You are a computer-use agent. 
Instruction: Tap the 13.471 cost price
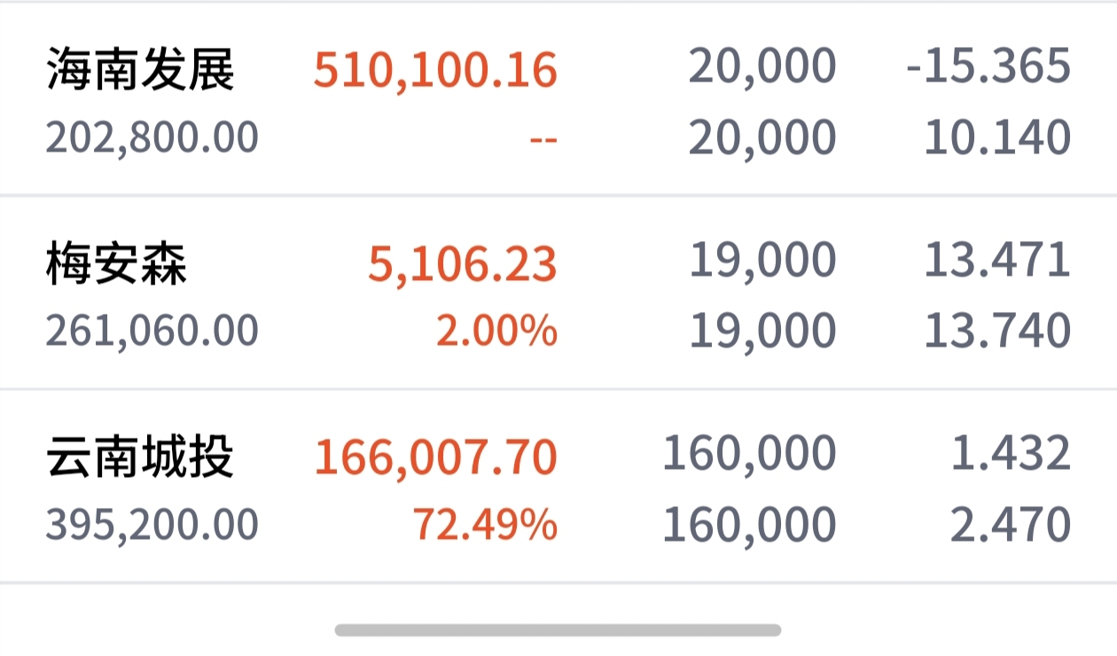[x=997, y=261]
